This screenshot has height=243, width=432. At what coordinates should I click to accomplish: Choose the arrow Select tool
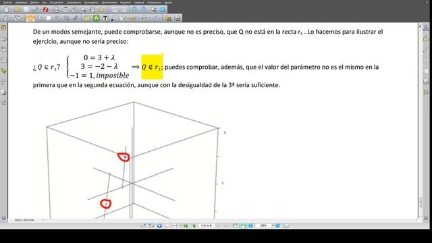39,18
